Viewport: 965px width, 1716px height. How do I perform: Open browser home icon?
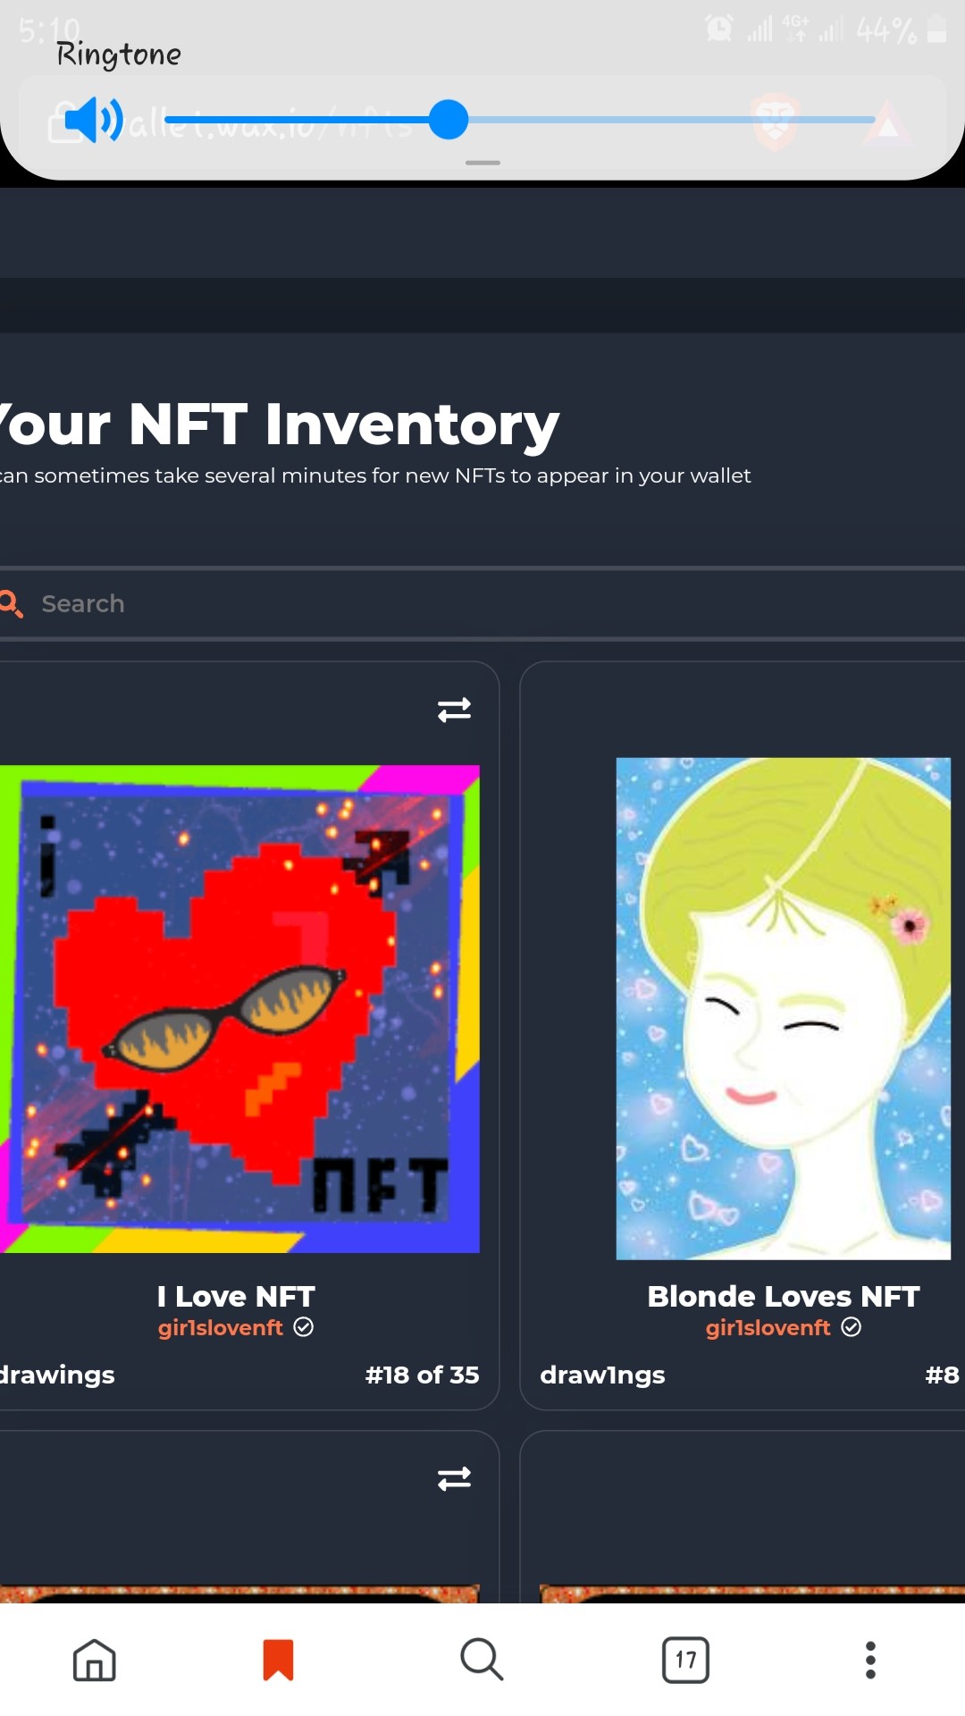click(x=95, y=1660)
